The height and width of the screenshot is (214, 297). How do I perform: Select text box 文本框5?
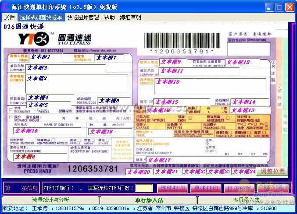click(x=49, y=105)
